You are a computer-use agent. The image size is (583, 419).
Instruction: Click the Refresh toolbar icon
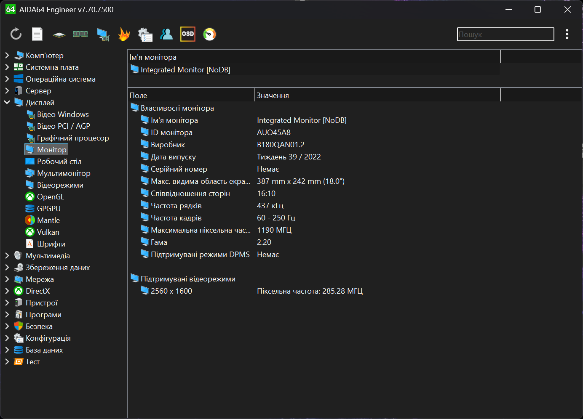click(16, 34)
